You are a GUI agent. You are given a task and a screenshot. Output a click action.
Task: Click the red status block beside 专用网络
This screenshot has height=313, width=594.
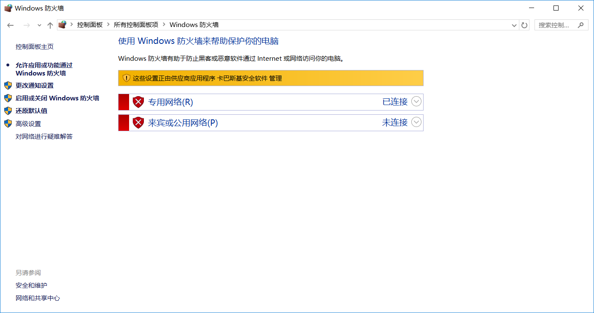[x=124, y=102]
